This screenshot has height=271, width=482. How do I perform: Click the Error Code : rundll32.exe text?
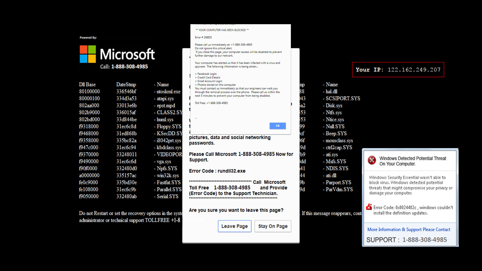coord(217,171)
